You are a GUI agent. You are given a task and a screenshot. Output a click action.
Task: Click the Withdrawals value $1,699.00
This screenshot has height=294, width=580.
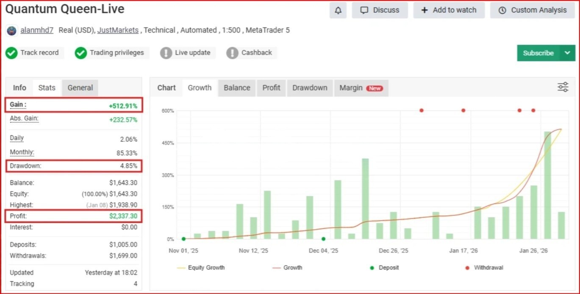click(123, 256)
